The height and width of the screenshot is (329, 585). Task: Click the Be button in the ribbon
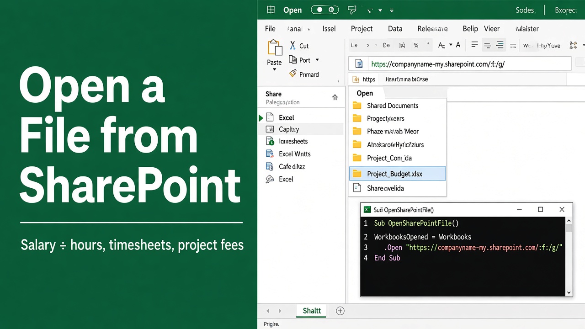tap(386, 45)
